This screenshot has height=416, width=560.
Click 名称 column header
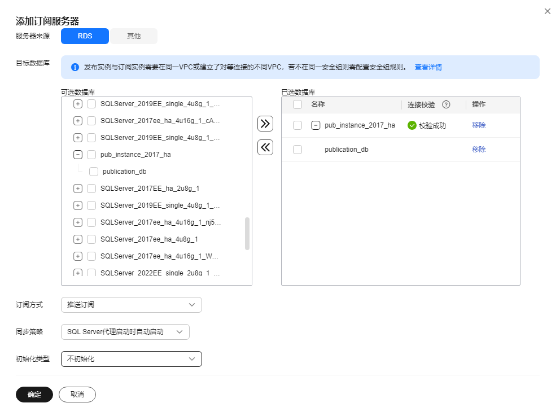click(318, 104)
